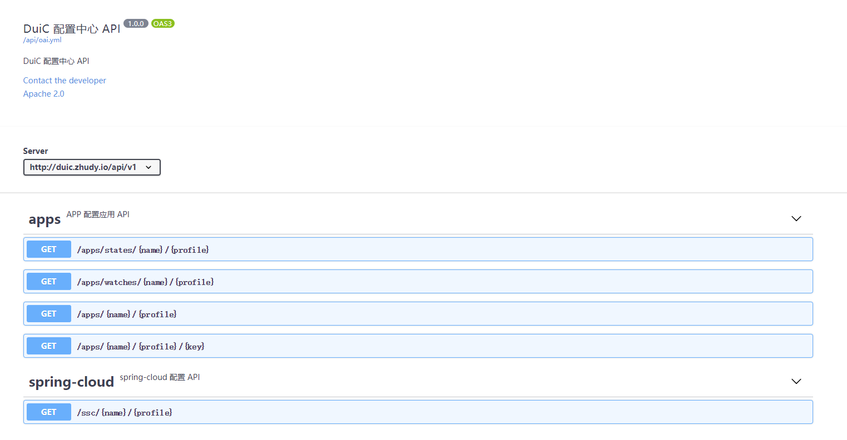This screenshot has height=440, width=847.
Task: Click the APP 配置应用 API description text
Action: click(98, 214)
